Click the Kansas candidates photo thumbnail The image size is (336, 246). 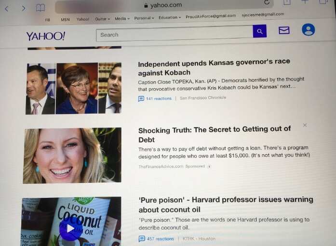coord(73,89)
